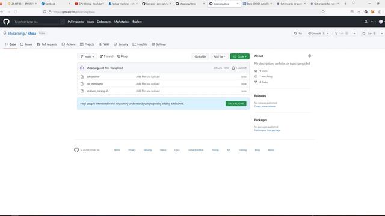
Task: Click the file icon beside rpc_mining.sh
Action: (x=82, y=84)
